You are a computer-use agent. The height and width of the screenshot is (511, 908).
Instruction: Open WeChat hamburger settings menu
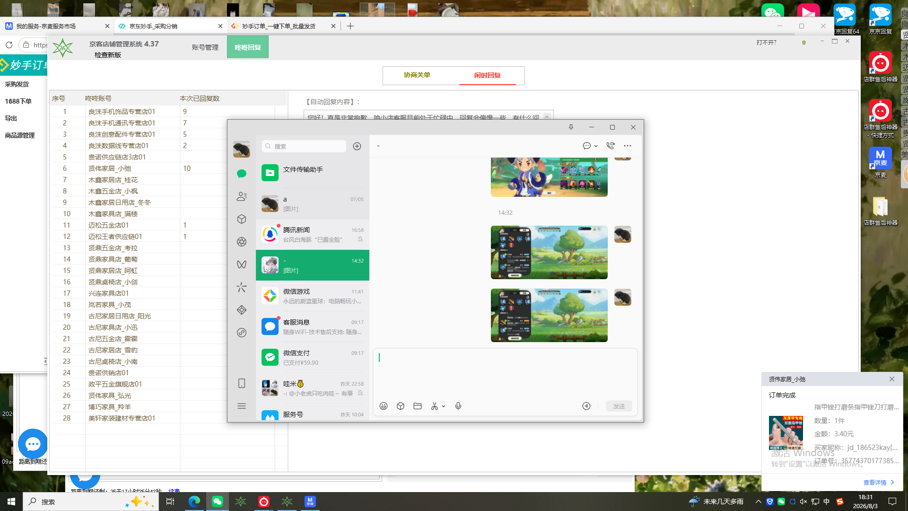242,406
